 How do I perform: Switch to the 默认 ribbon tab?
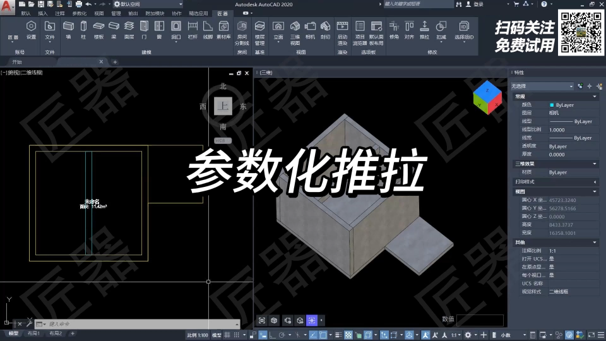(26, 13)
